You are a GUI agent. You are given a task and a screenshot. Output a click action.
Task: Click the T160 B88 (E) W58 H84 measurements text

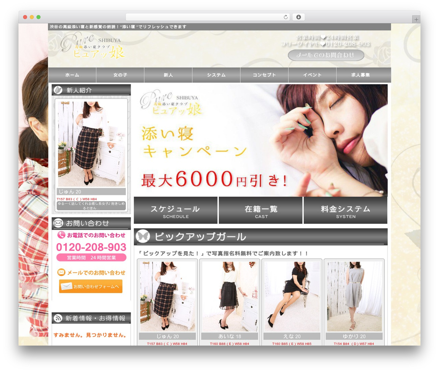point(229,344)
